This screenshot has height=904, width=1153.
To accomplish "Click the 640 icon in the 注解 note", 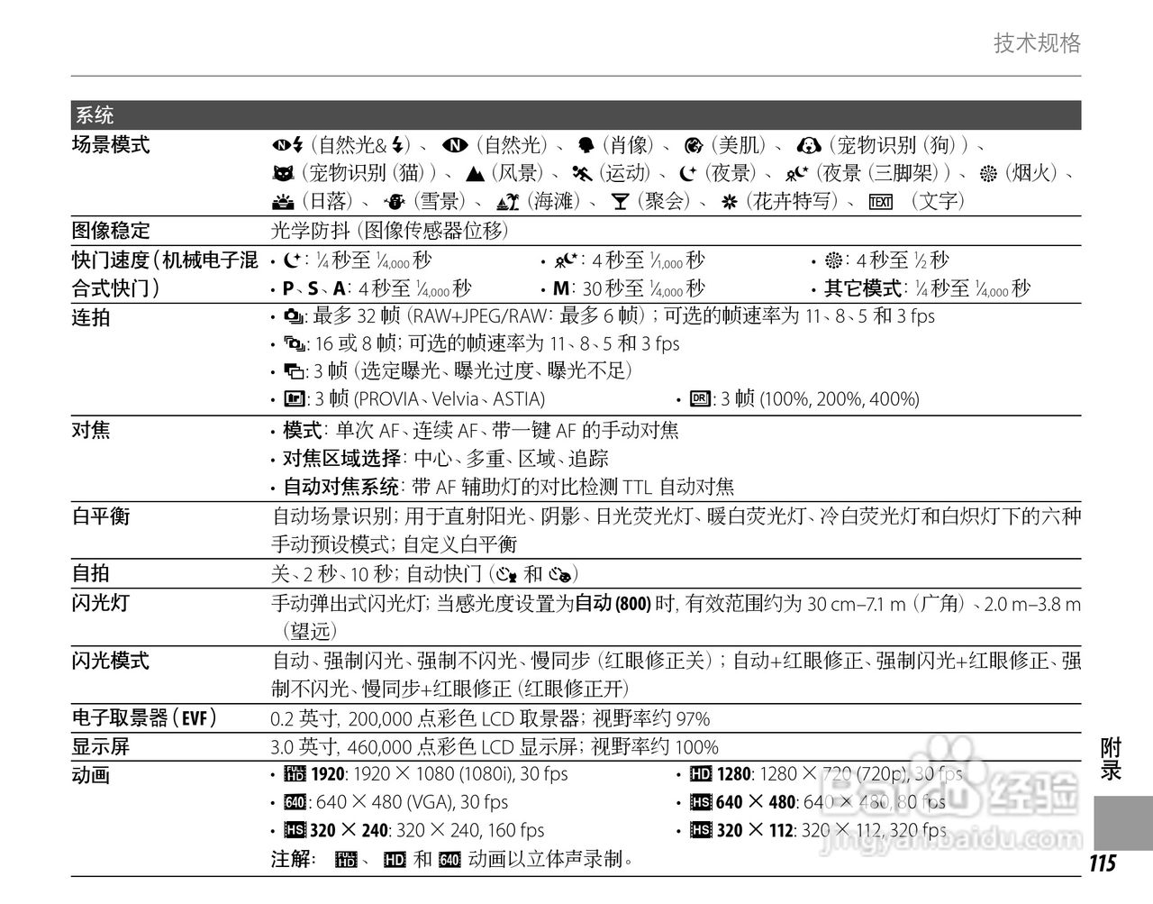I will point(449,860).
